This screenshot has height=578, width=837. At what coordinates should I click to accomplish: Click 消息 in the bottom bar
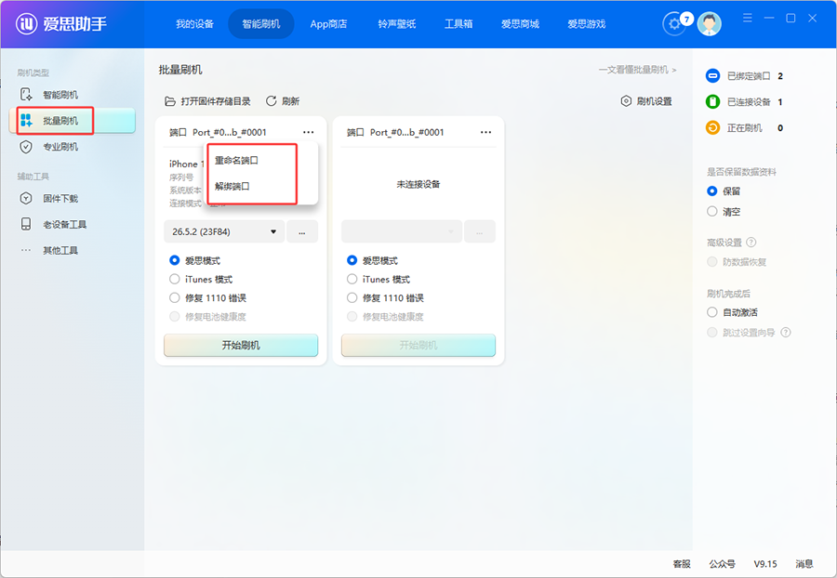pos(804,564)
